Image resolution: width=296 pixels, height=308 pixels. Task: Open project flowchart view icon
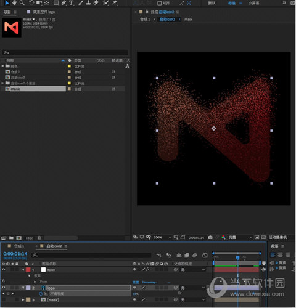128,66
